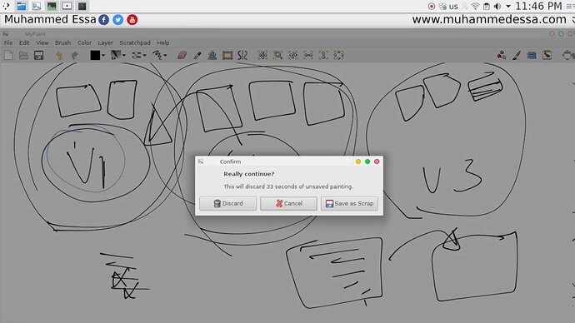This screenshot has height=323, width=575.
Task: Open the layers panel stack icon
Action: (x=532, y=55)
